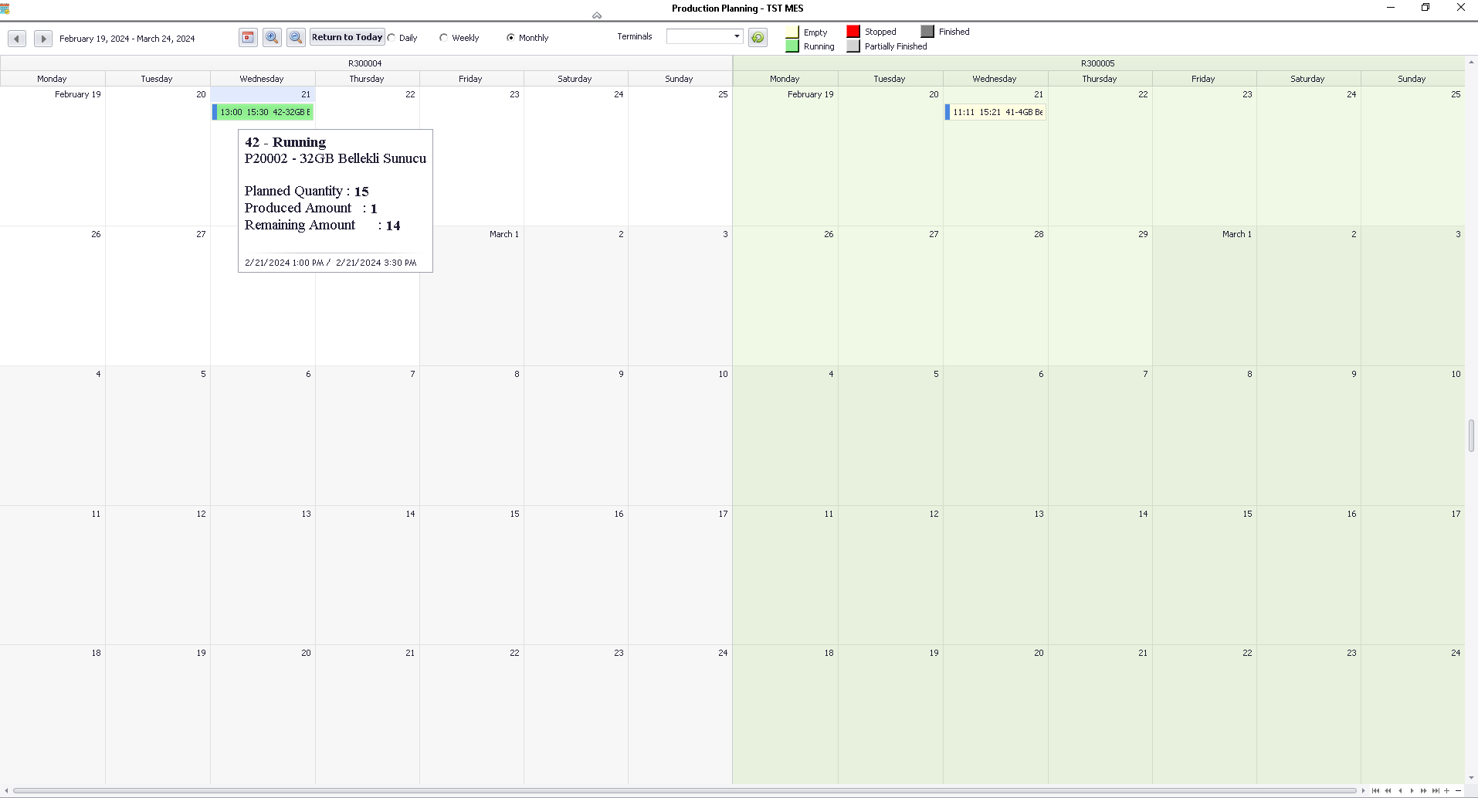Click the red Stopped legend swatch
Image resolution: width=1478 pixels, height=798 pixels.
[x=853, y=32]
